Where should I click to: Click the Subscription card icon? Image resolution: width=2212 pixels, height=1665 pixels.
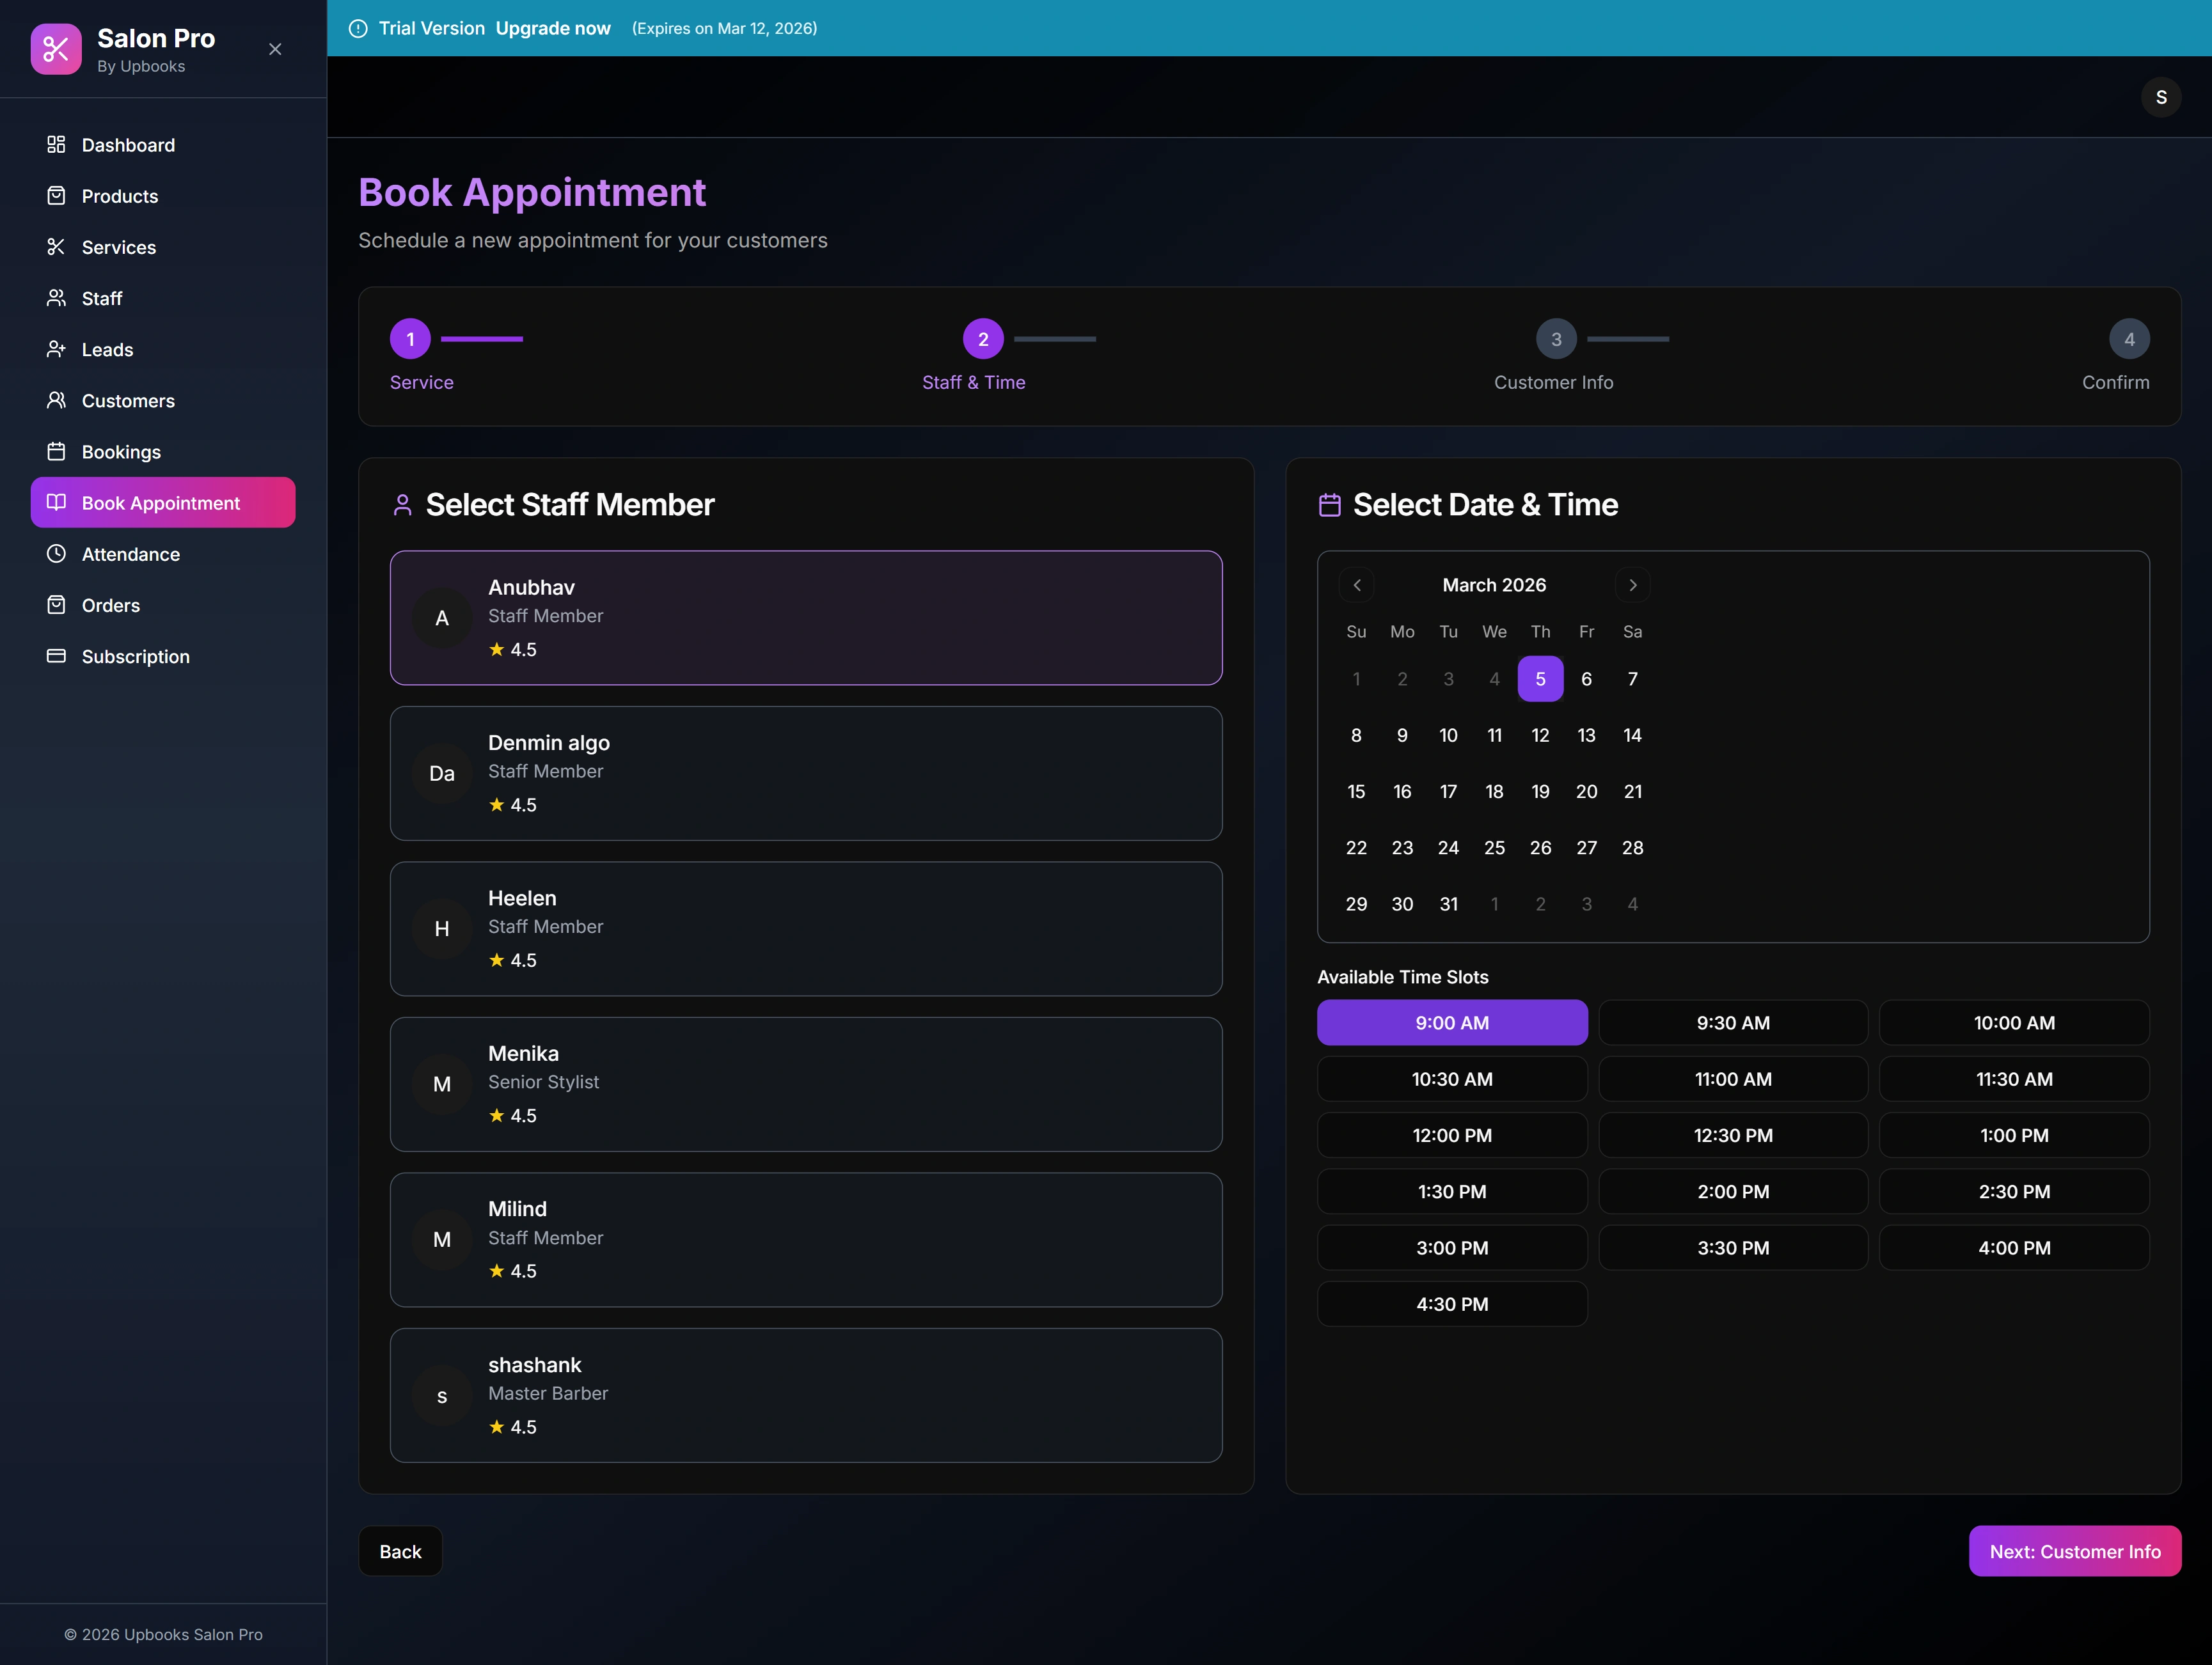[x=57, y=655]
